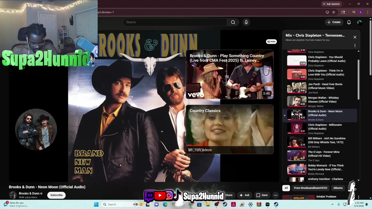372x209 pixels.
Task: Open Brooks & Dunn channel name link
Action: tap(29, 193)
